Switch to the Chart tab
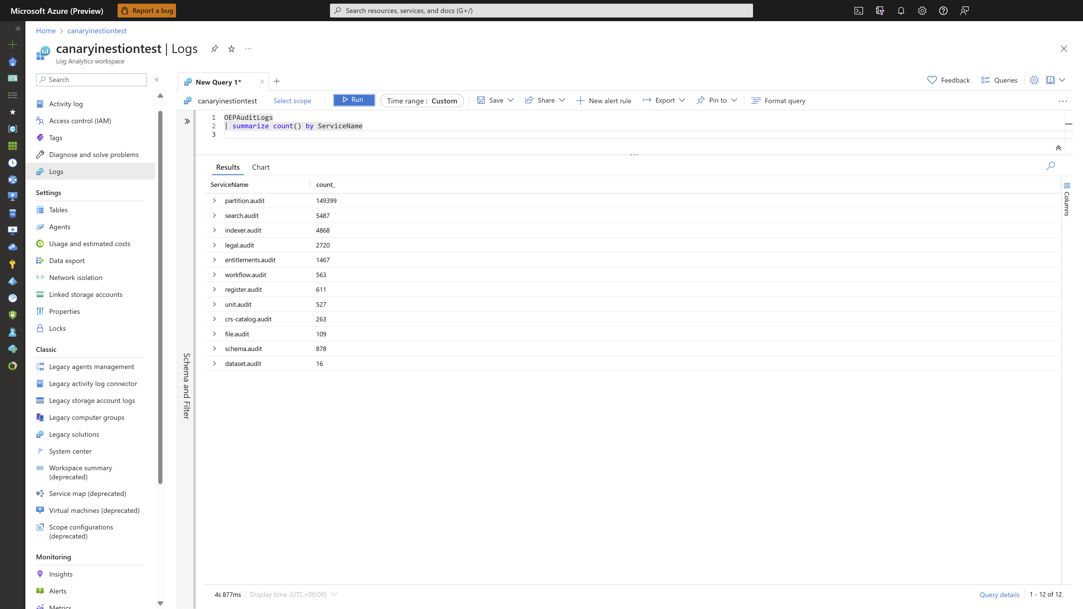Image resolution: width=1083 pixels, height=609 pixels. [x=261, y=167]
